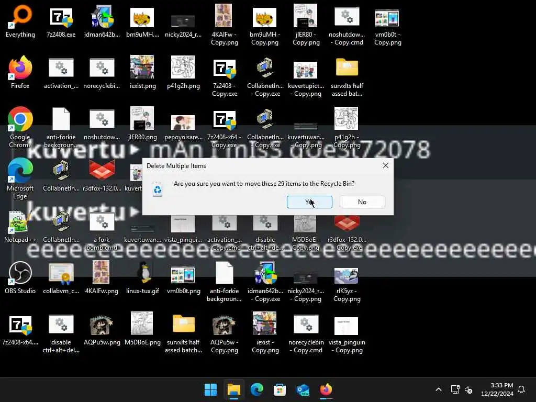Select the Microsoft Edge desktop shortcut
The width and height of the screenshot is (536, 402).
20,179
